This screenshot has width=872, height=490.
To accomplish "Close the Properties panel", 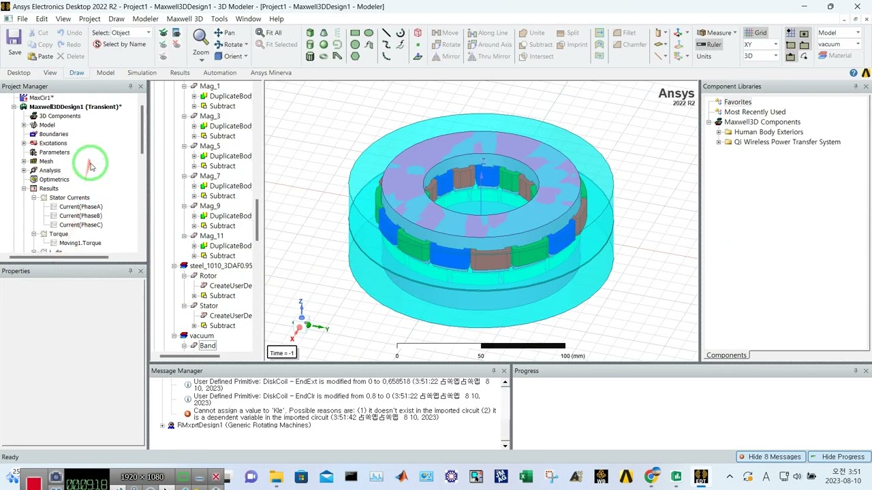I will click(x=140, y=271).
